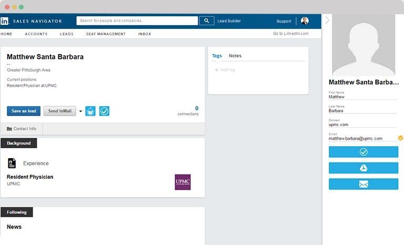Screen dimensions: 404x245
Task: Open the Contact Info tab
Action: (22, 129)
